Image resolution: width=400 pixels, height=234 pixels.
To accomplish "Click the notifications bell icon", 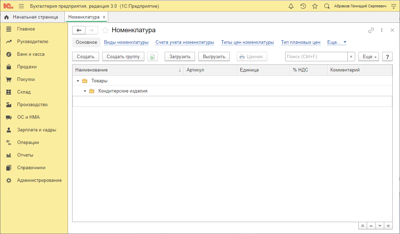I will [291, 6].
